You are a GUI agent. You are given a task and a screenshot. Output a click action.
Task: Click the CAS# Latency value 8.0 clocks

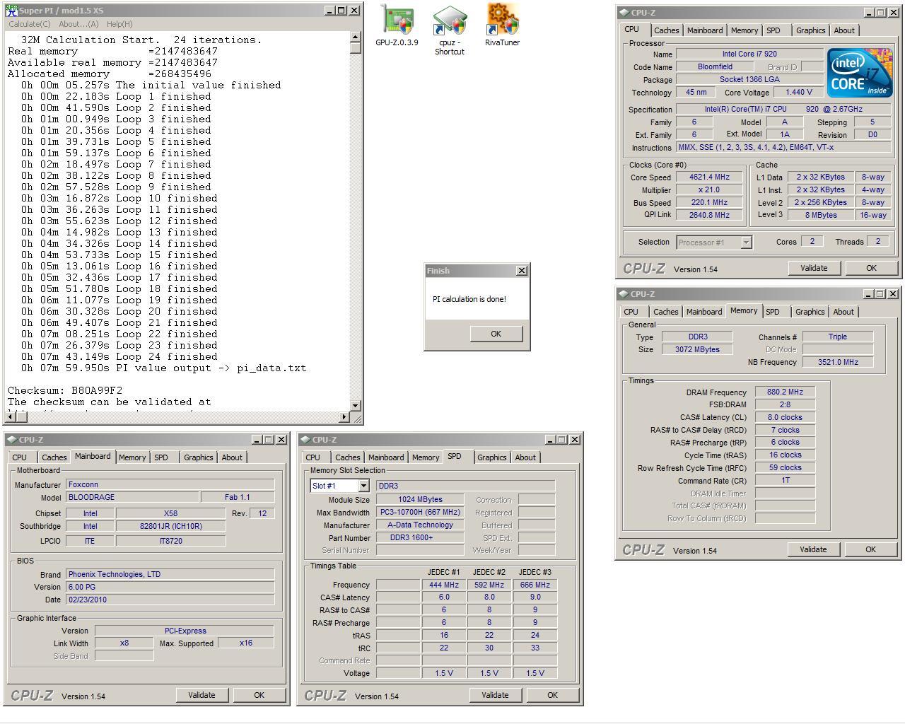pos(785,417)
